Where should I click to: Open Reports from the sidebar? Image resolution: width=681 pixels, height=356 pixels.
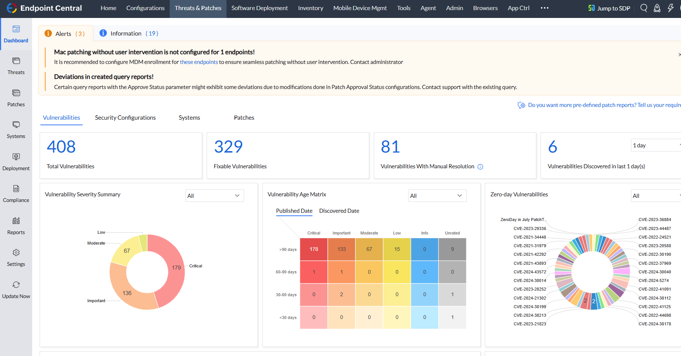pyautogui.click(x=16, y=221)
